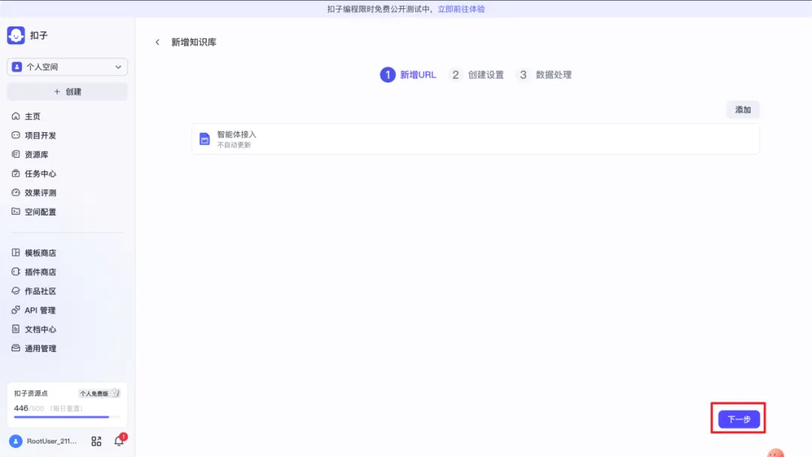Image resolution: width=812 pixels, height=457 pixels.
Task: Click the 个人免费版 plan badge
Action: pyautogui.click(x=99, y=393)
